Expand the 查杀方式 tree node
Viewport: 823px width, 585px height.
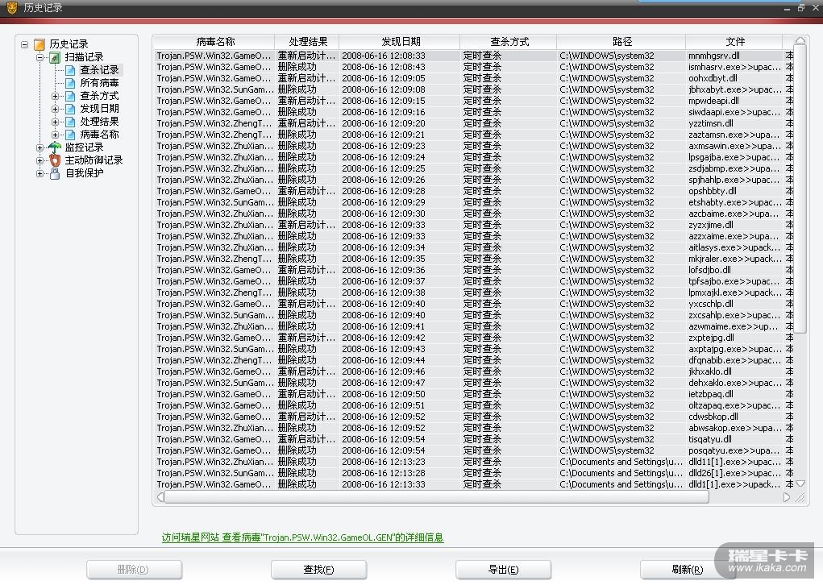click(x=55, y=96)
